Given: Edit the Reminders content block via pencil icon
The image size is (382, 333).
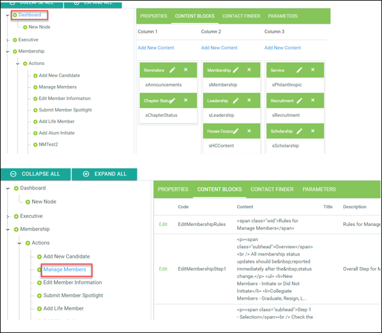Looking at the screenshot, I should click(x=173, y=70).
